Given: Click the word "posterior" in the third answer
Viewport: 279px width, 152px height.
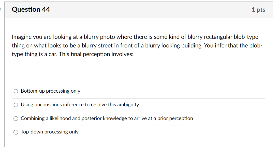Looking at the screenshot, I should point(92,118).
